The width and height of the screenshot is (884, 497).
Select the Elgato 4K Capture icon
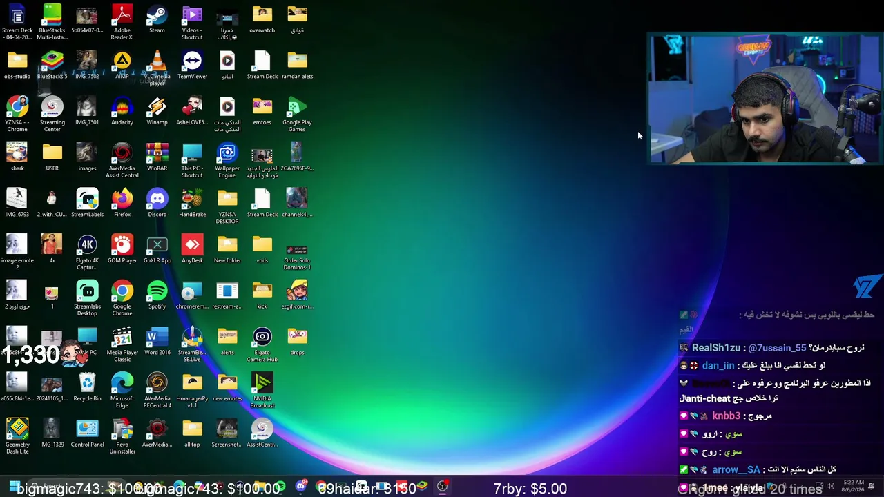(87, 253)
